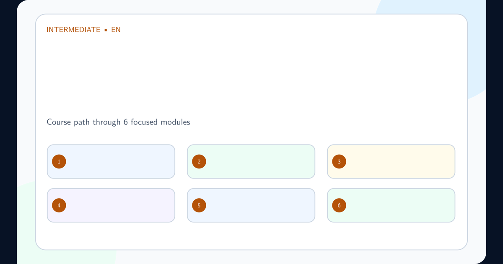Image resolution: width=503 pixels, height=264 pixels.
Task: Click the circular badge numbered 3
Action: [339, 162]
